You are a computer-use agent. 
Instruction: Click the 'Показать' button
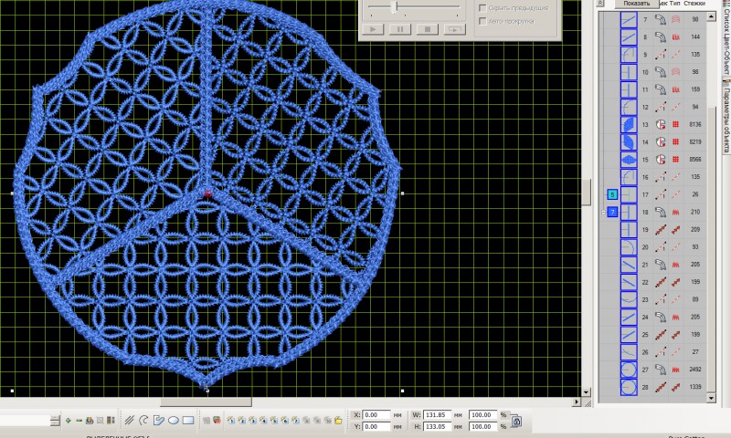pos(636,4)
